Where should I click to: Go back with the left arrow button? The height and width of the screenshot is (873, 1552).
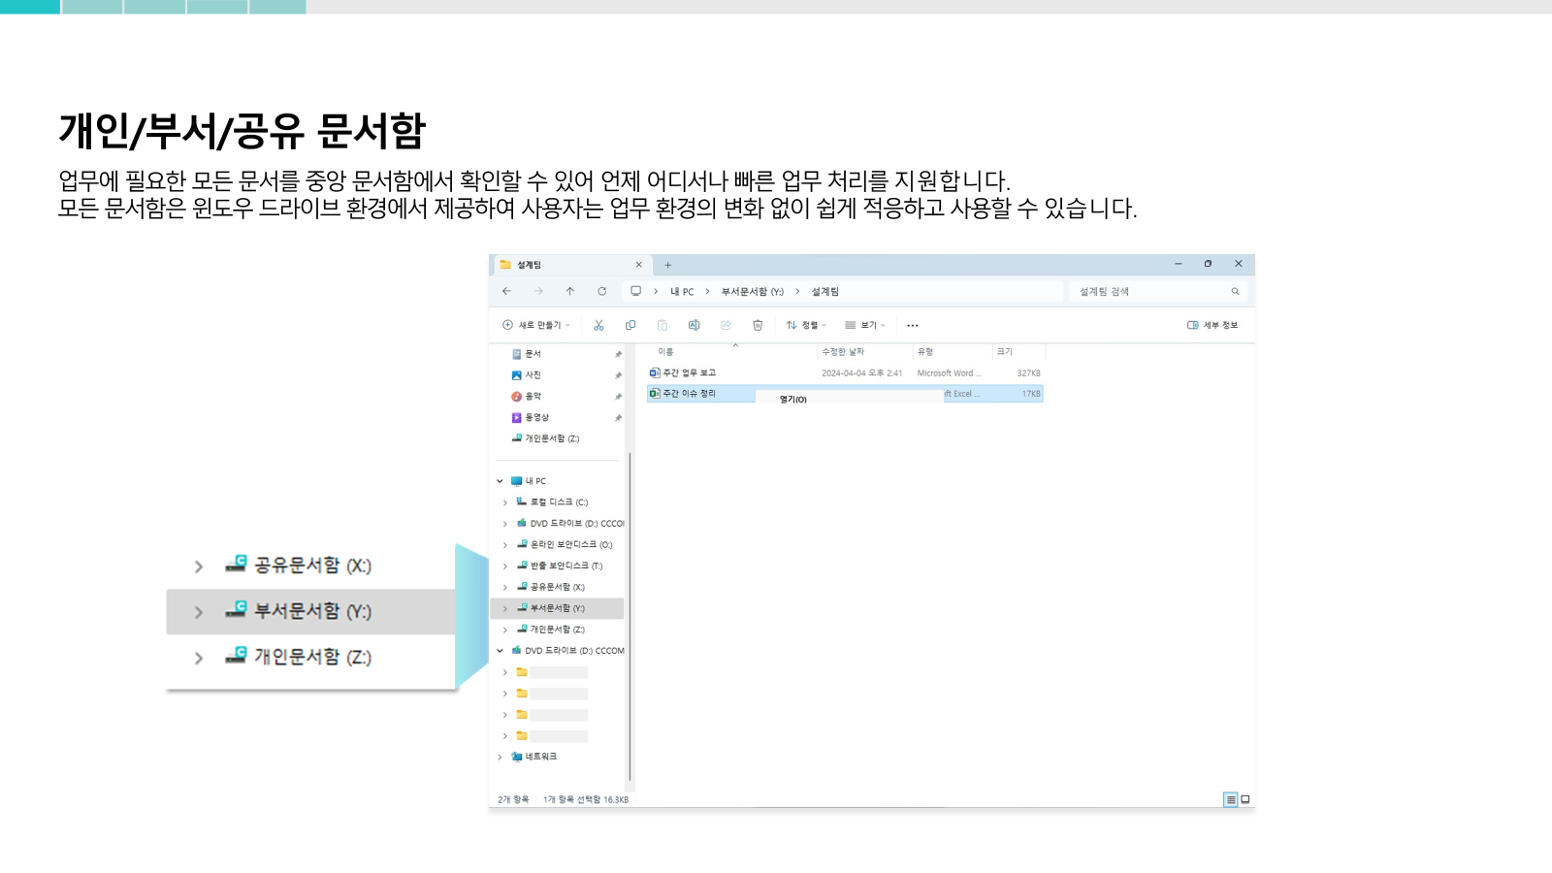pos(506,291)
